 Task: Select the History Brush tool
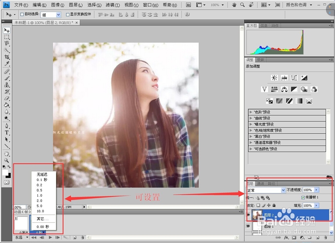coord(7,91)
